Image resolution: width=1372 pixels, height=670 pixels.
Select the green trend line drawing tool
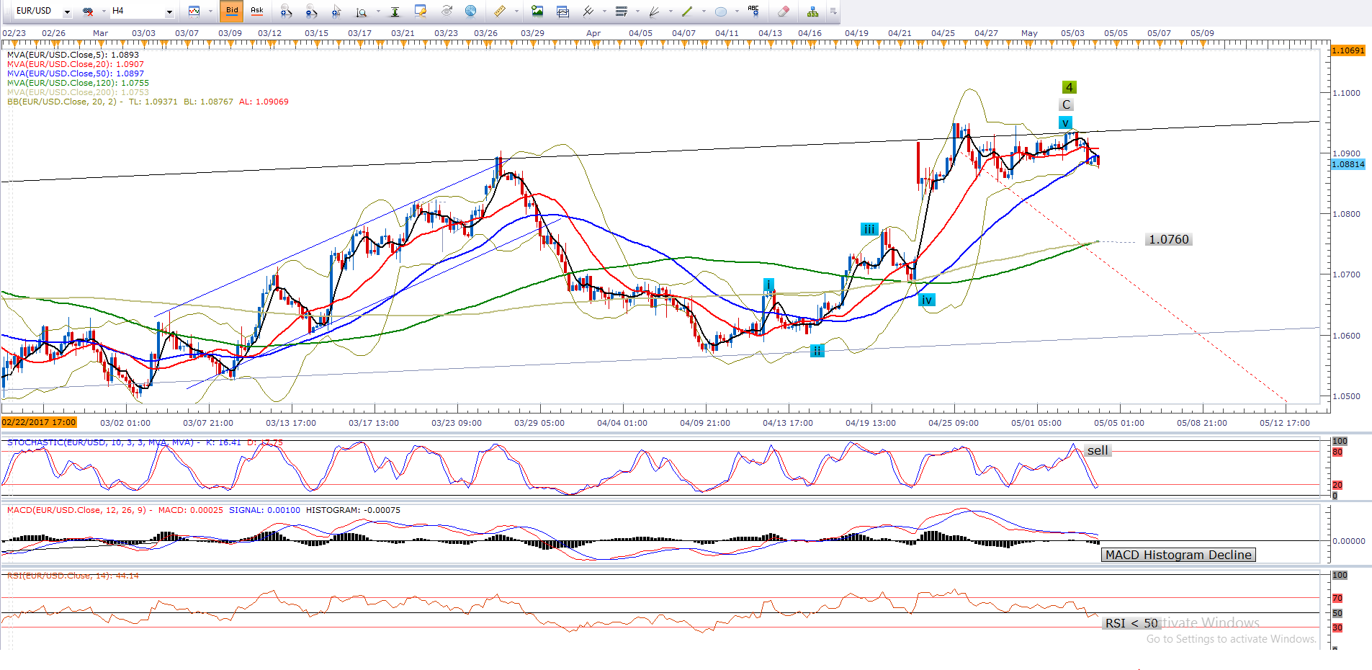[x=686, y=11]
